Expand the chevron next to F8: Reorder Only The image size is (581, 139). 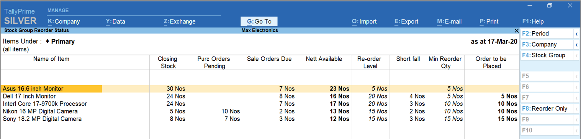tap(576, 109)
